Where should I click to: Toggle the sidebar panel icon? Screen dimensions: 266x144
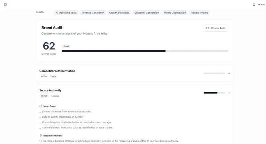point(5,5)
